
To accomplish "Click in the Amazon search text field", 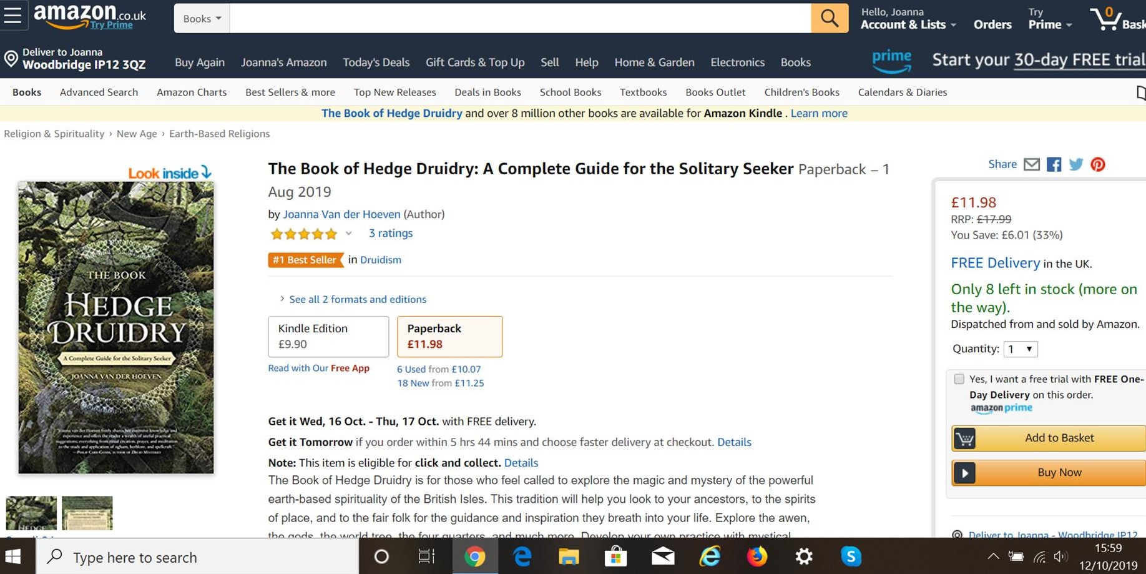I will [x=520, y=19].
